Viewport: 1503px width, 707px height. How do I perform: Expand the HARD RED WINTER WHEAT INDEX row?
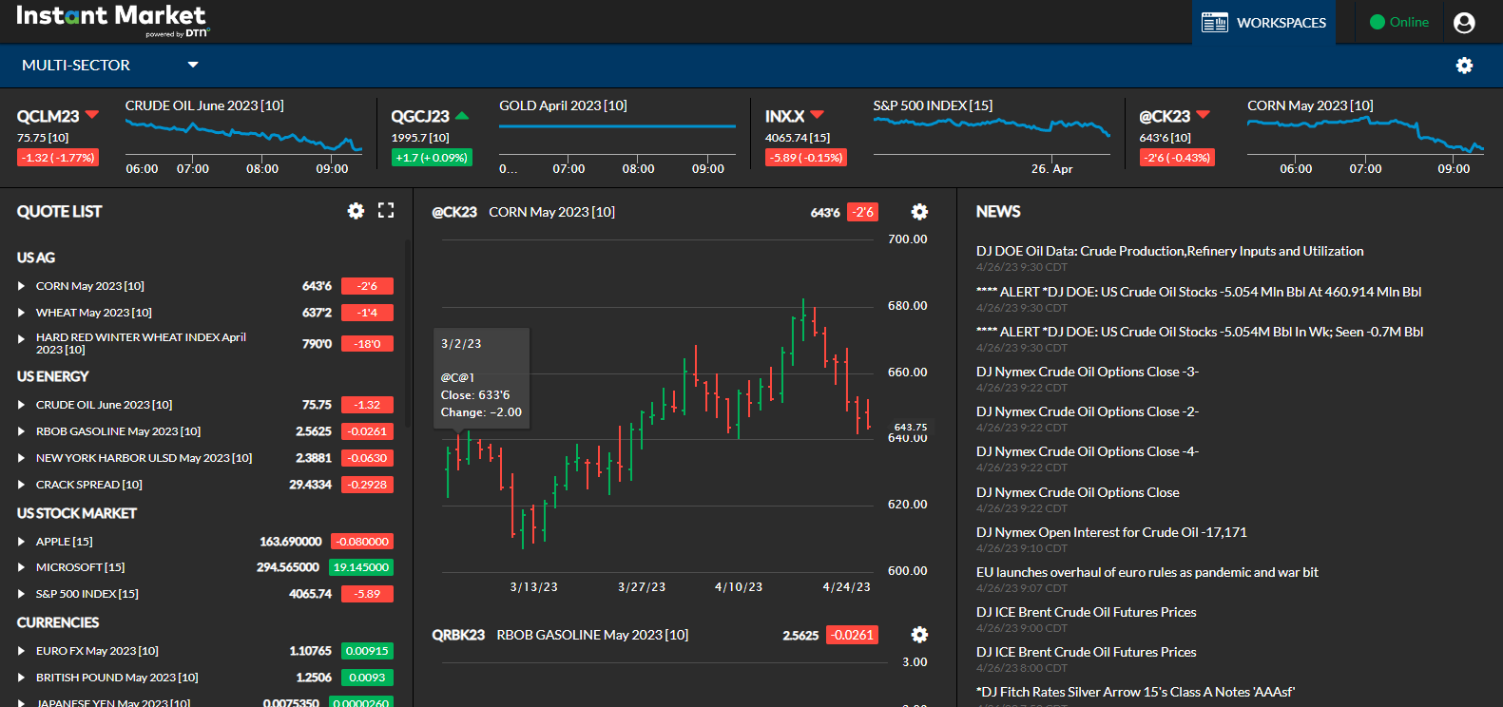[x=21, y=338]
